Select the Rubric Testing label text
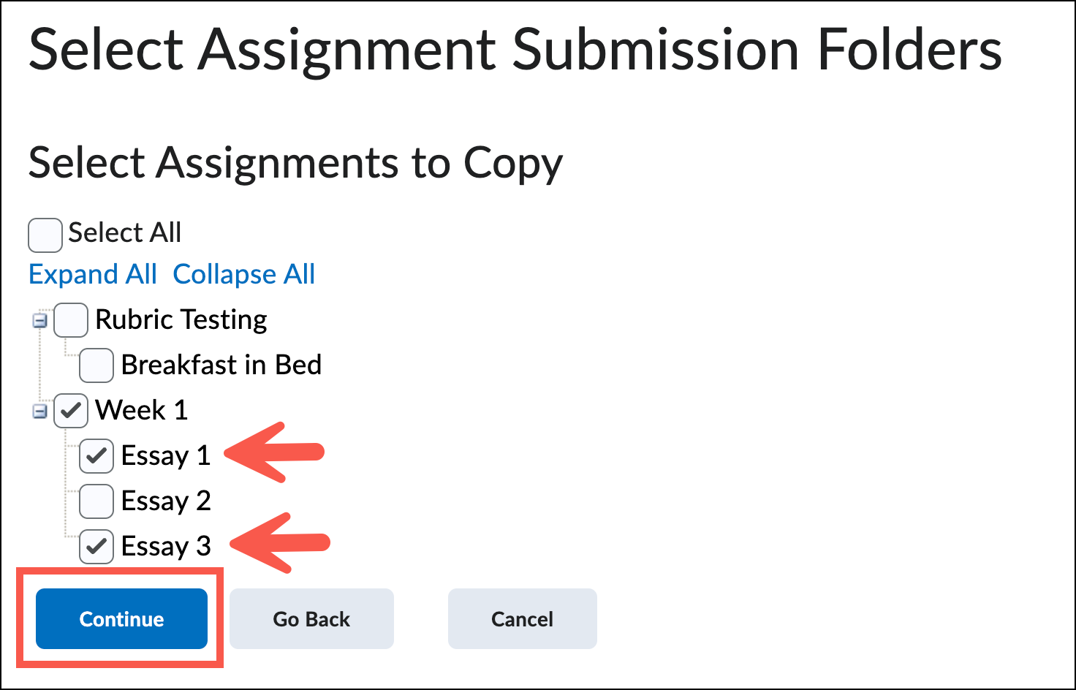Viewport: 1076px width, 690px height. point(181,320)
